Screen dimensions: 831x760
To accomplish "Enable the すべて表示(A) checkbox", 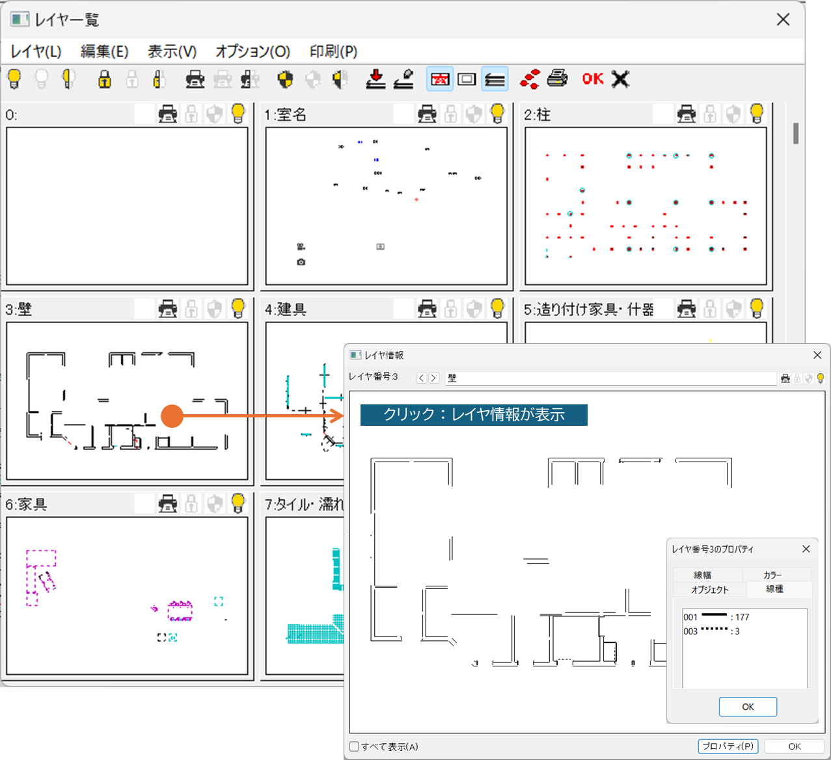I will (x=355, y=746).
